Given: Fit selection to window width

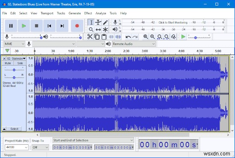Looking at the screenshot, I should point(159,37).
